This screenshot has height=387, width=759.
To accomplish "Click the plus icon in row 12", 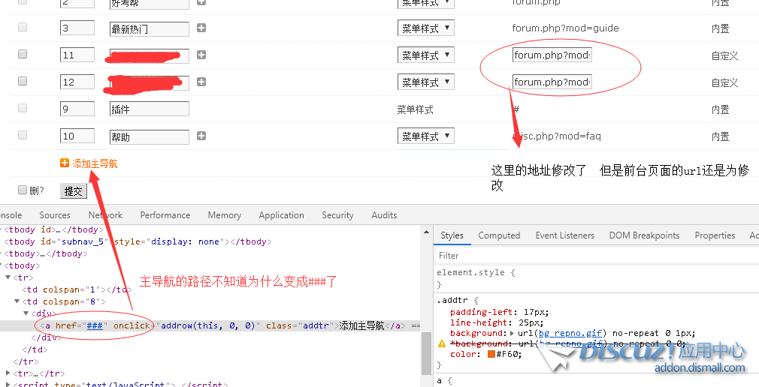I will pos(201,82).
